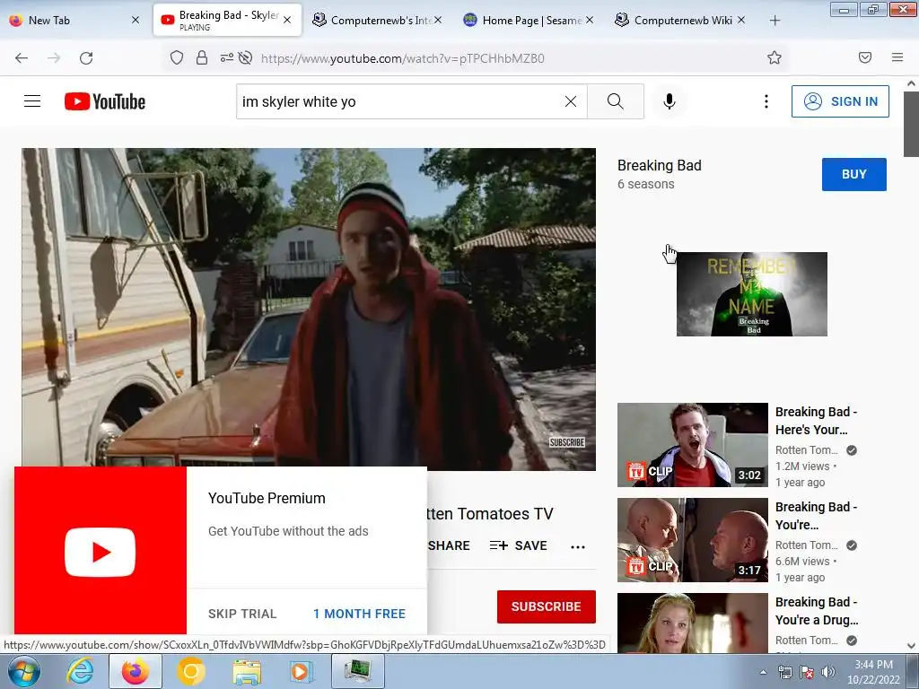Launch Internet Explorer from taskbar
Screen dimensions: 919x689
[x=79, y=671]
